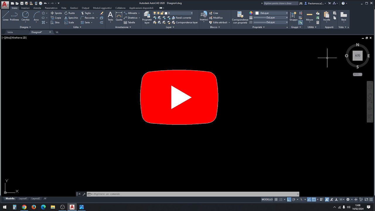Screen dimensions: 375x211
Task: Click Corrispondenza layer button
Action: [185, 22]
